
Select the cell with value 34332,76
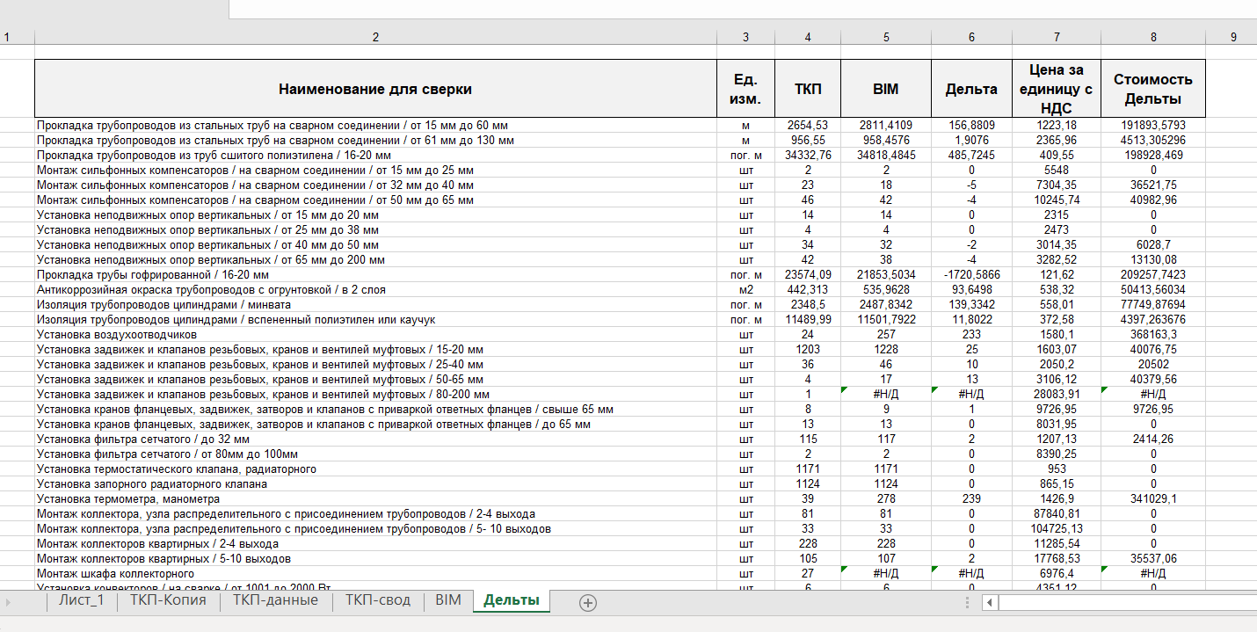[x=808, y=156]
